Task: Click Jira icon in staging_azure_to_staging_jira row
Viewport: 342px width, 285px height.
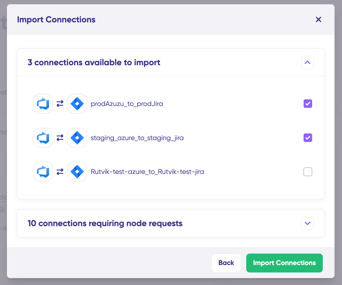Action: [77, 138]
